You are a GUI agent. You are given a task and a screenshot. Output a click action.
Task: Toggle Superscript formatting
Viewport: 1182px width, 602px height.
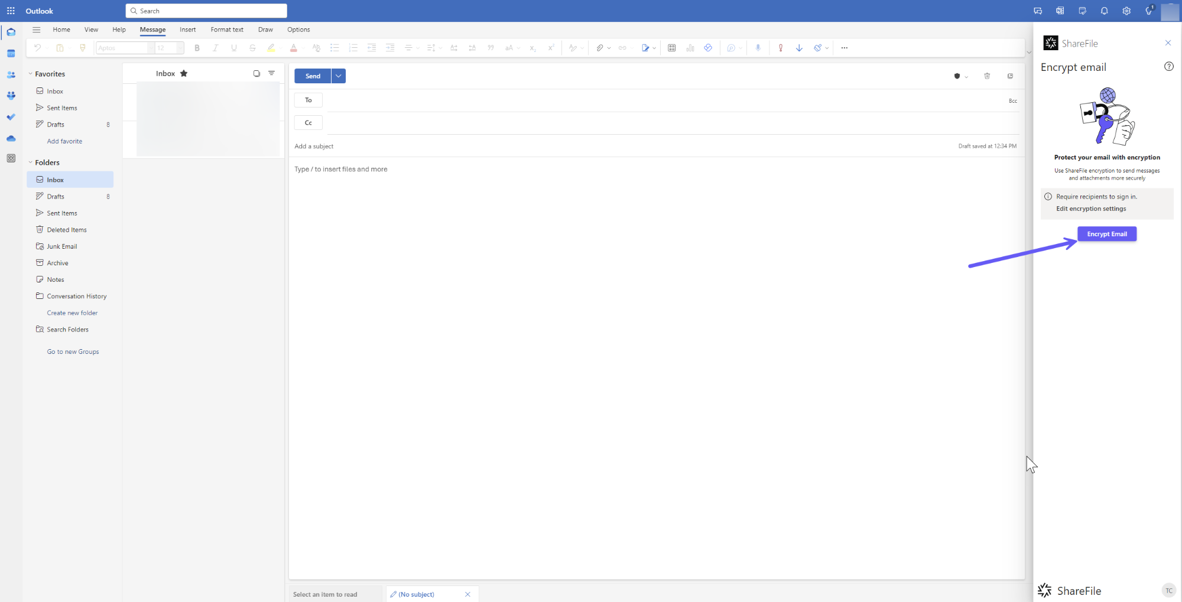pos(551,48)
